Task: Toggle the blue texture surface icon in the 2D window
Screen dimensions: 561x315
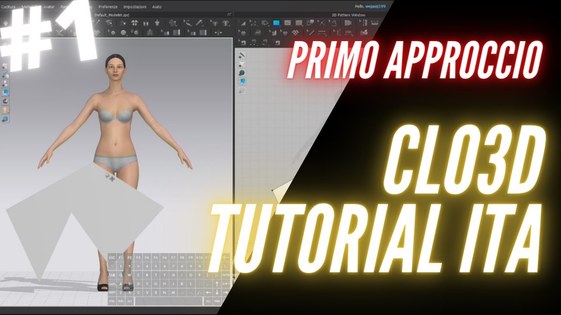Action: tap(242, 81)
